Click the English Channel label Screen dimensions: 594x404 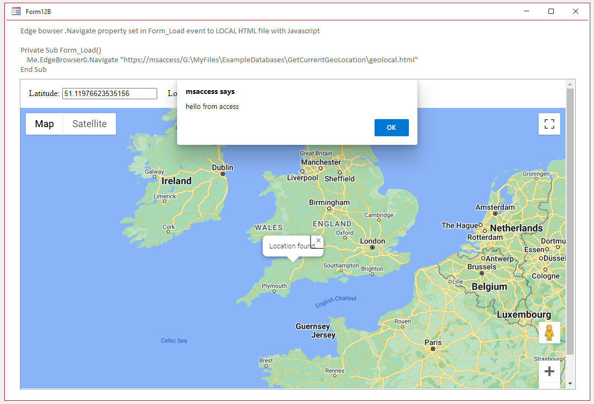(x=336, y=302)
